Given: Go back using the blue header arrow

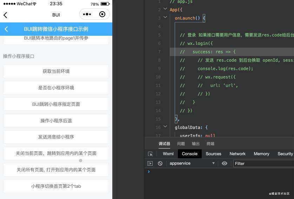Looking at the screenshot, I should 6,29.
